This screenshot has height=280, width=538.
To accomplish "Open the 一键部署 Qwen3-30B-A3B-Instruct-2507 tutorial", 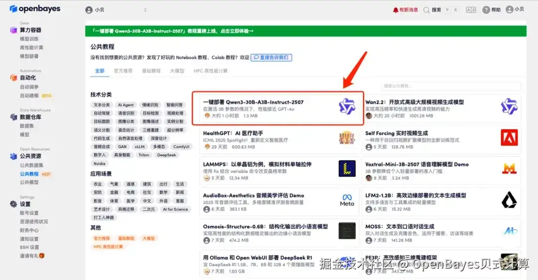I will 253,102.
